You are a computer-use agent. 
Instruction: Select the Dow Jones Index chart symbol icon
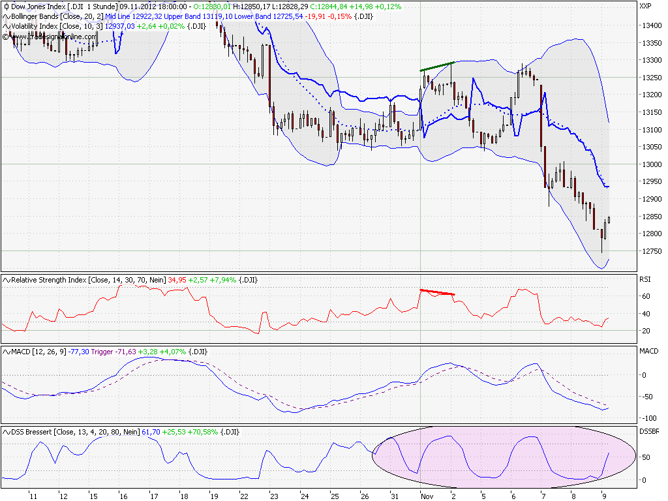pyautogui.click(x=5, y=7)
